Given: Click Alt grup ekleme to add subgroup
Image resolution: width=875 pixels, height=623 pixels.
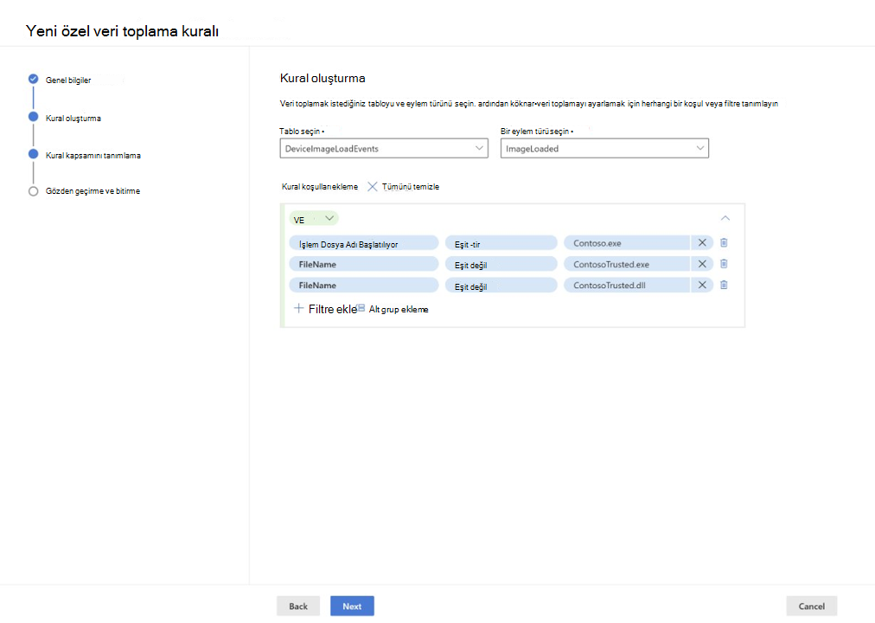Looking at the screenshot, I should 399,309.
